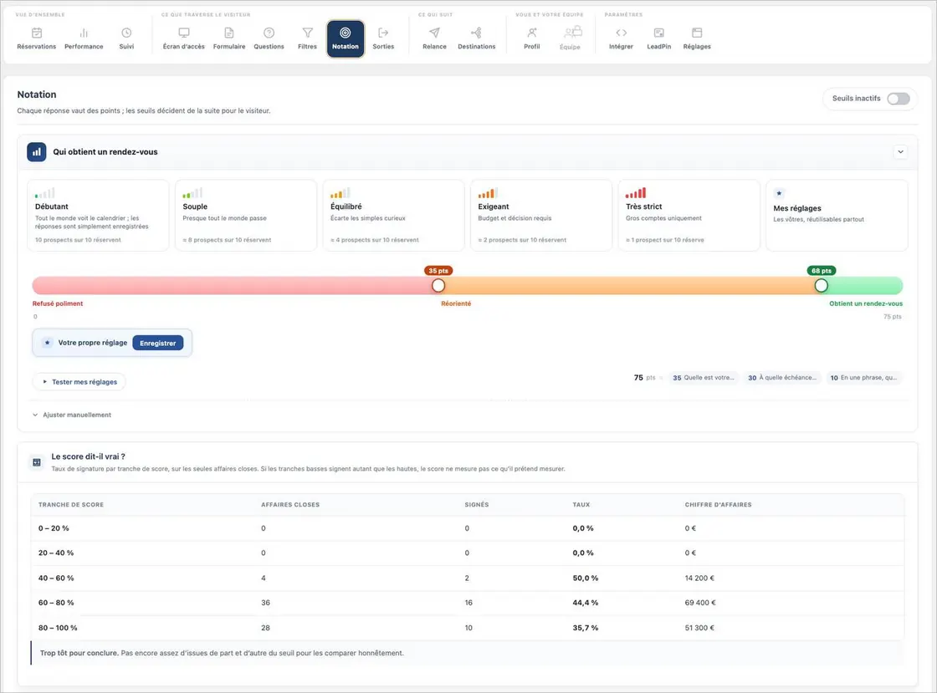The image size is (937, 693).
Task: Click the '69 400 €' revenue cell
Action: (700, 603)
